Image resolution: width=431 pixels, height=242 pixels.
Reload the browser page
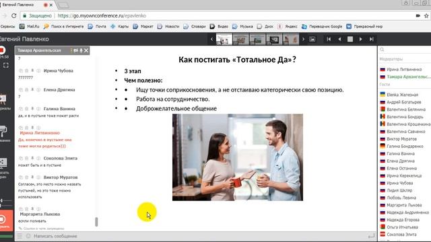pyautogui.click(x=13, y=16)
